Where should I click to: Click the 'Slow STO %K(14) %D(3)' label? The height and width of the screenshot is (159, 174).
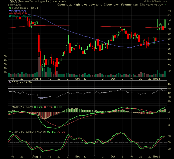pyautogui.click(x=29, y=132)
